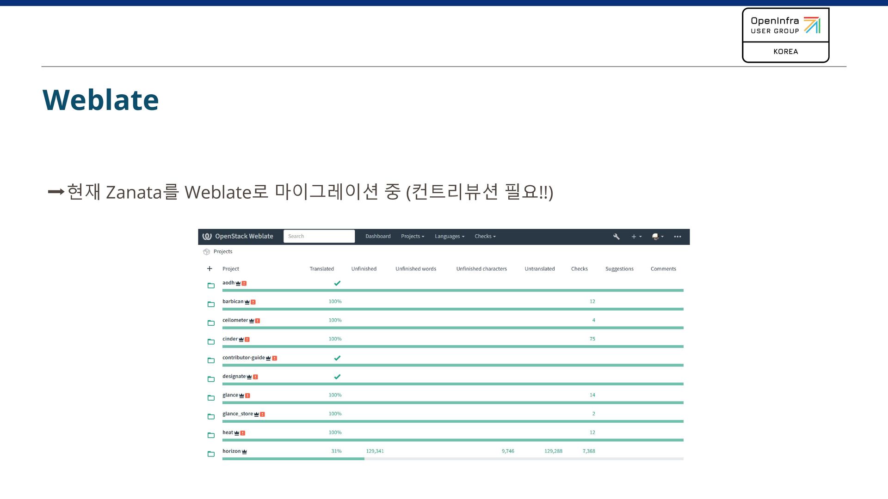Screen dimensions: 888x499
Task: Open the wrench management icon
Action: (x=617, y=237)
